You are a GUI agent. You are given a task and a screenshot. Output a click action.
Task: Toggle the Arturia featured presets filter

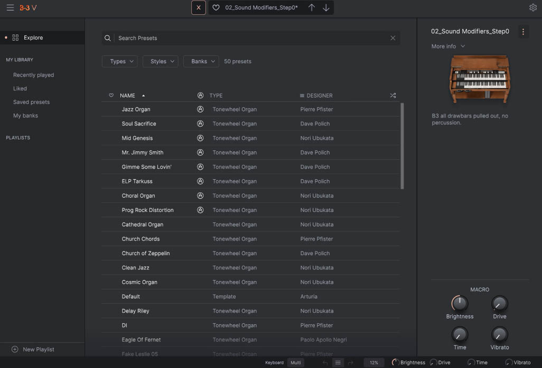[x=200, y=95]
